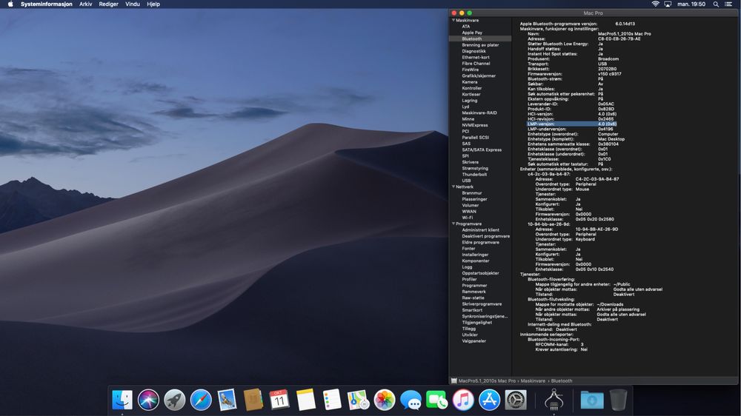Click RFCOMM-kanal row
Image resolution: width=741 pixels, height=416 pixels.
click(x=559, y=344)
